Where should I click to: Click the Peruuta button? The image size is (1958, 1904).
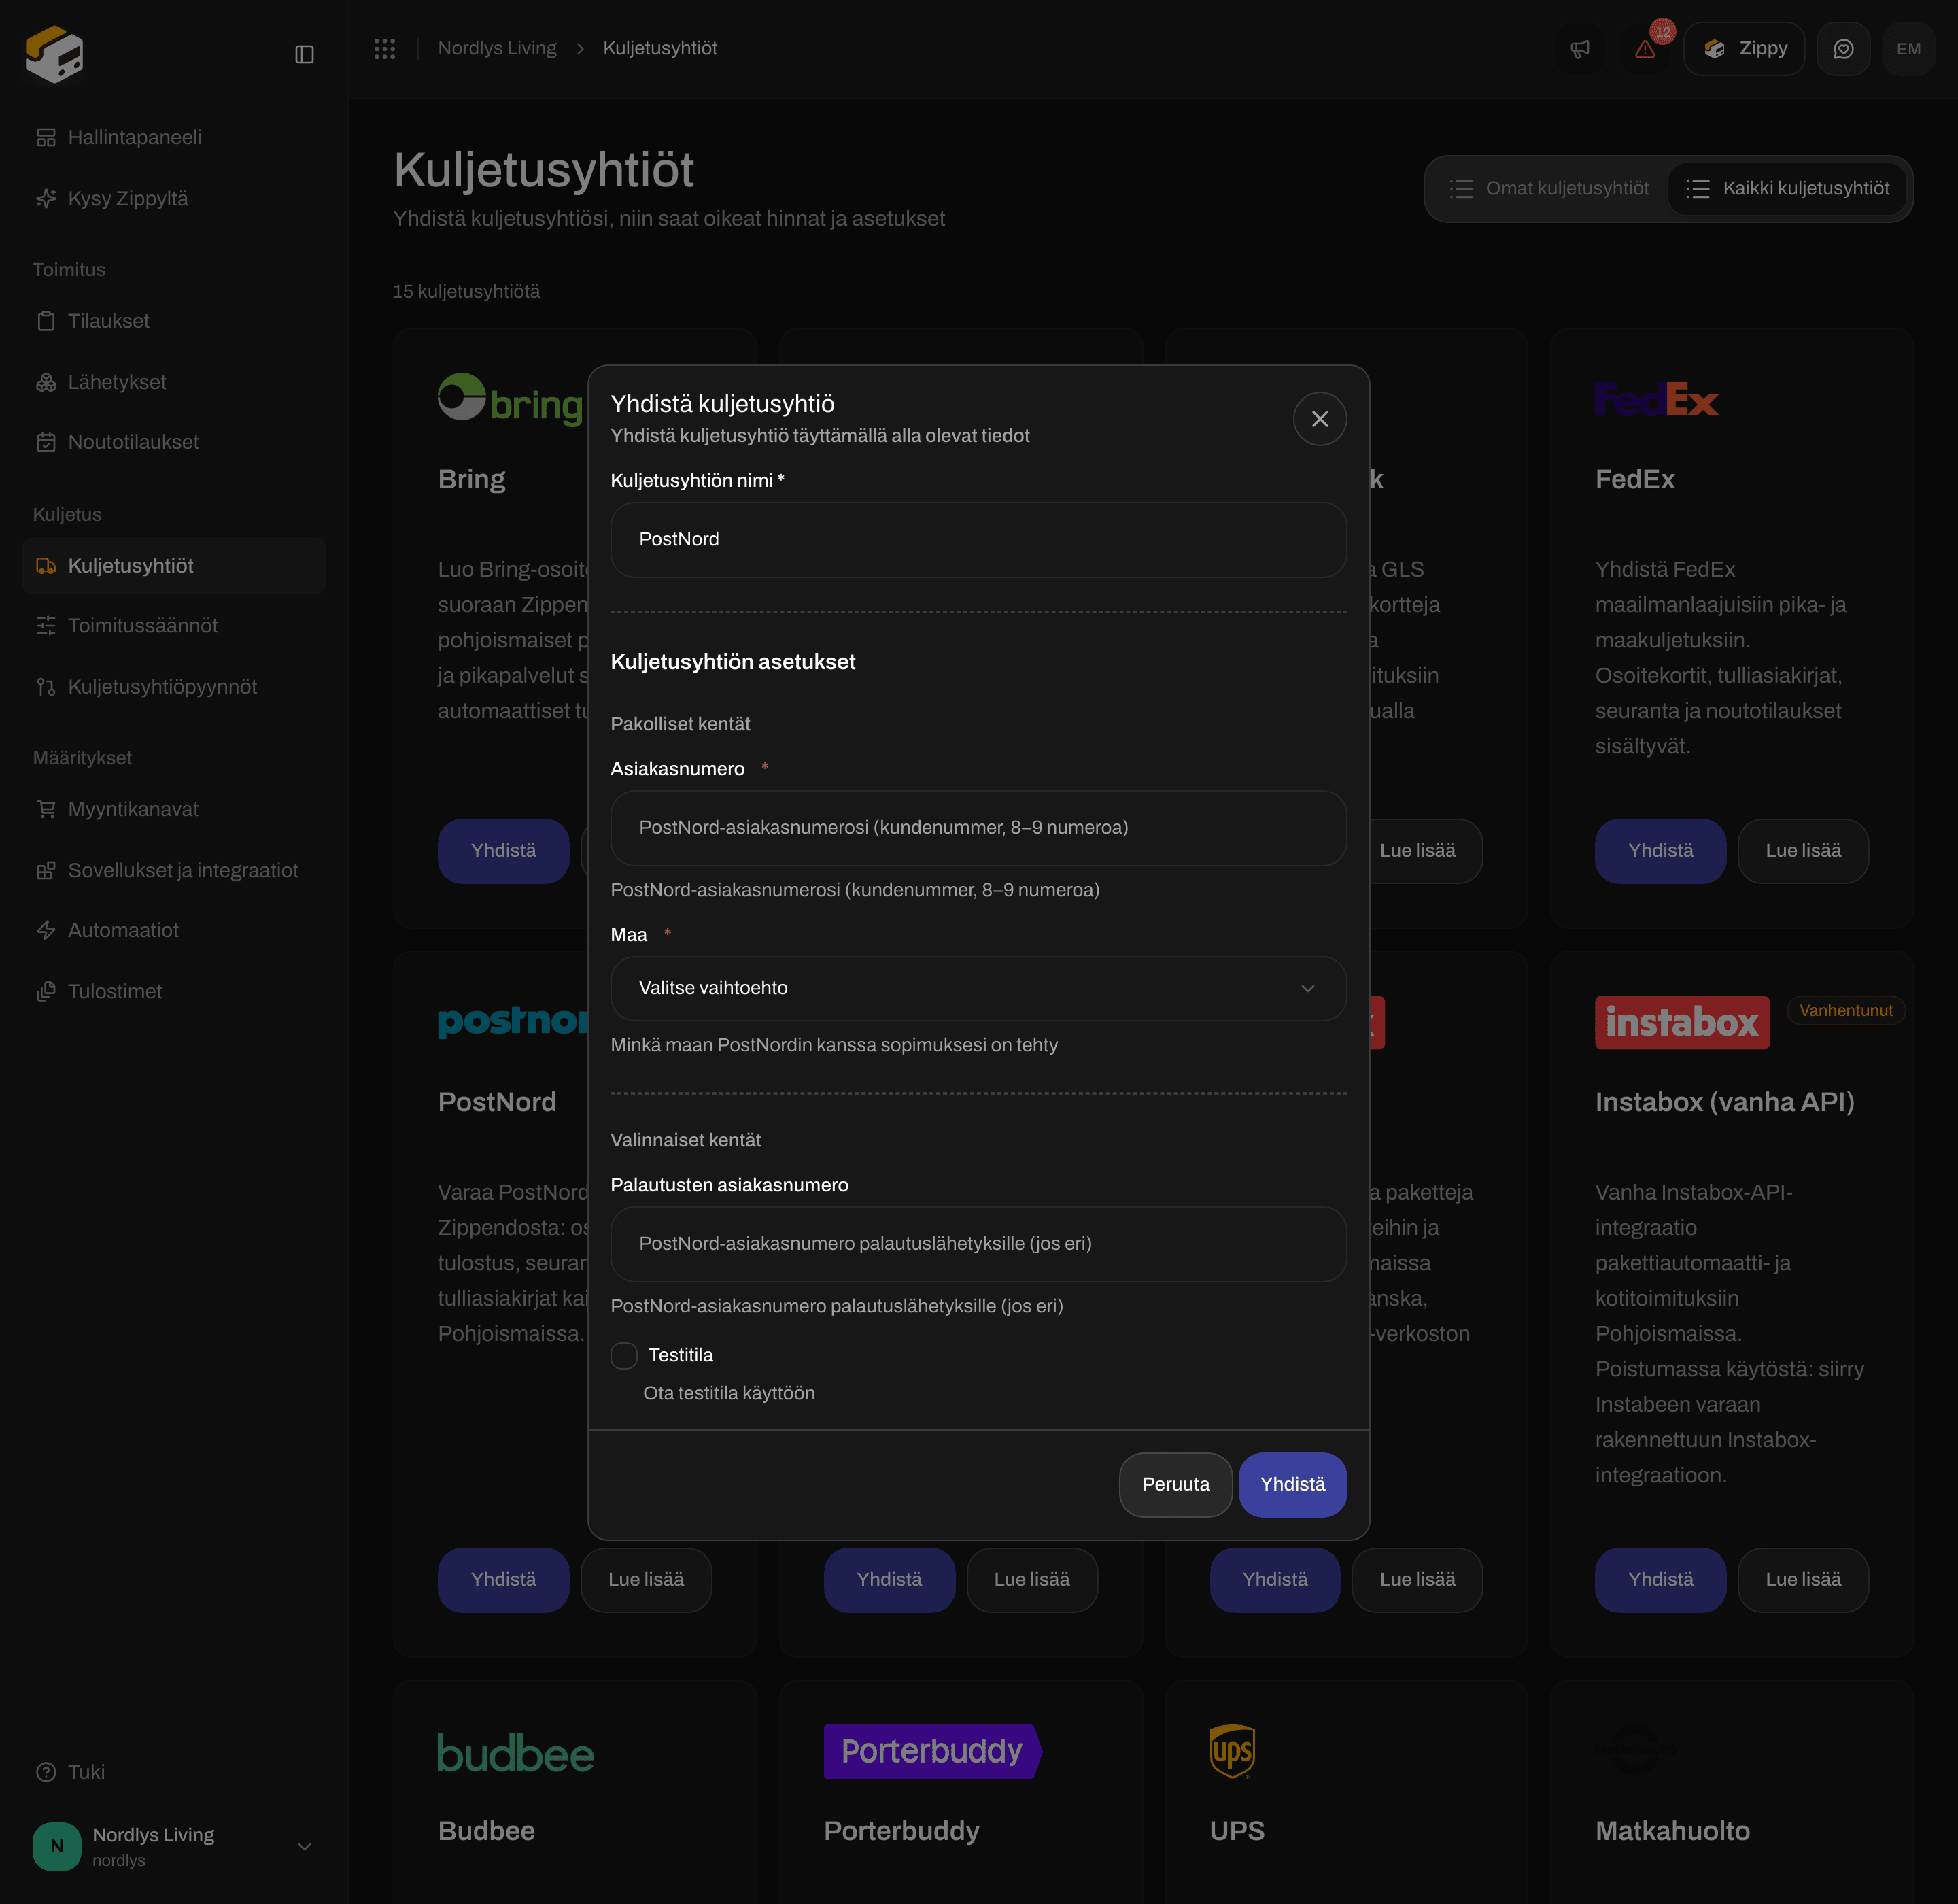click(1175, 1484)
